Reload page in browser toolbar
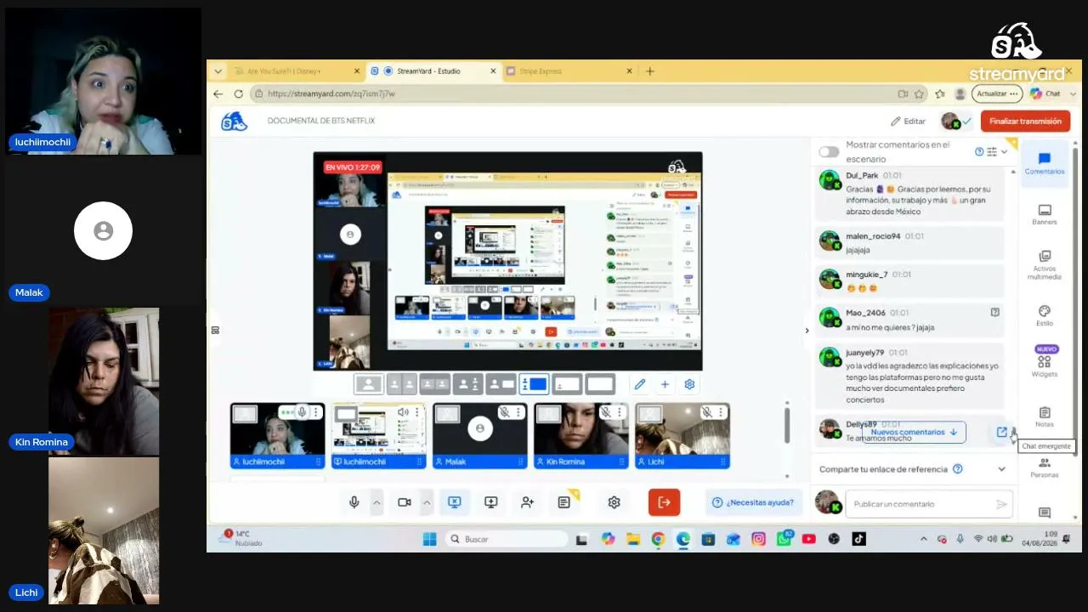This screenshot has width=1088, height=612. pyautogui.click(x=239, y=93)
